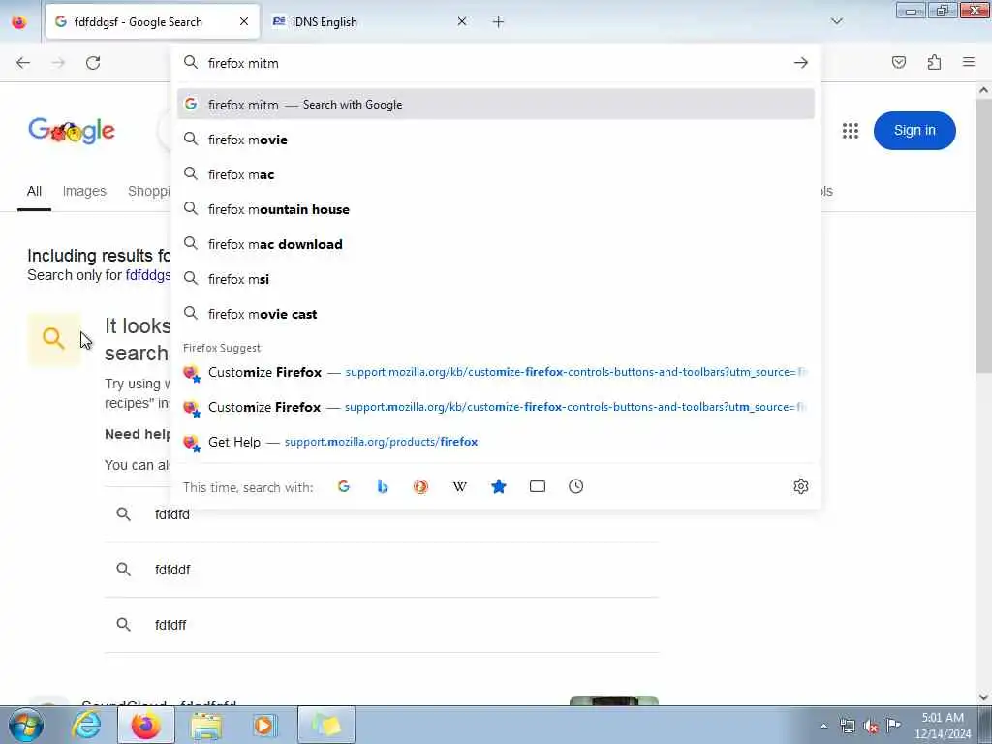This screenshot has width=992, height=744.
Task: Click the muted volume tray icon
Action: click(x=871, y=726)
